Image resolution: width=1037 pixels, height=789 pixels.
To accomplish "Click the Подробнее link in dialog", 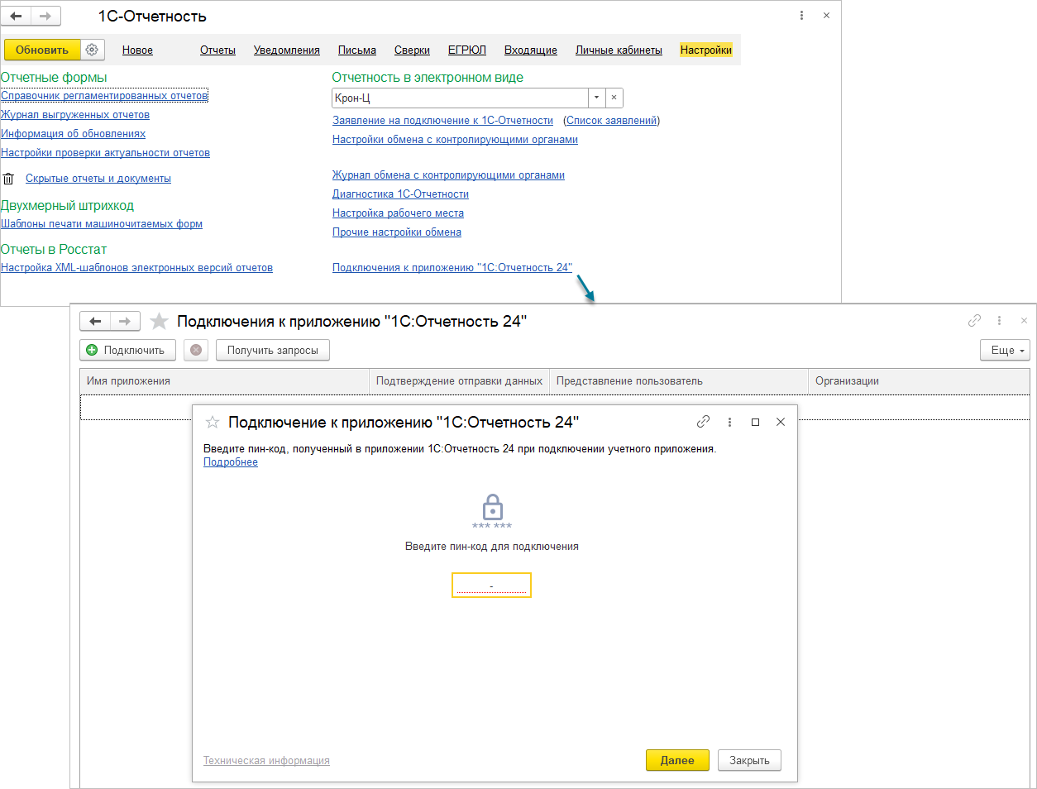I will (x=231, y=462).
